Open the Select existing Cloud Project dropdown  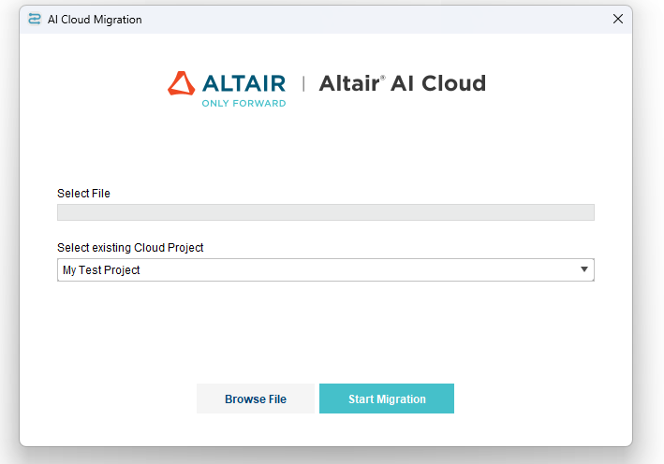click(326, 269)
